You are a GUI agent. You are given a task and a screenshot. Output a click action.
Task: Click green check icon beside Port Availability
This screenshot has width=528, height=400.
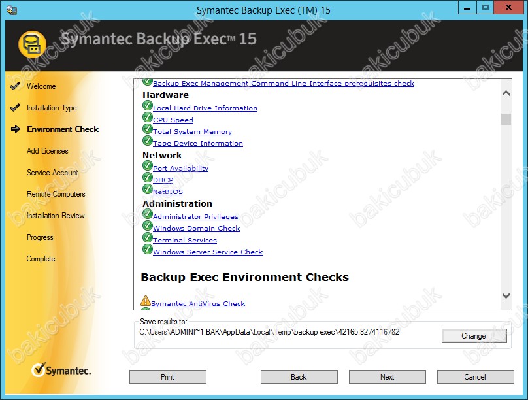pos(147,165)
